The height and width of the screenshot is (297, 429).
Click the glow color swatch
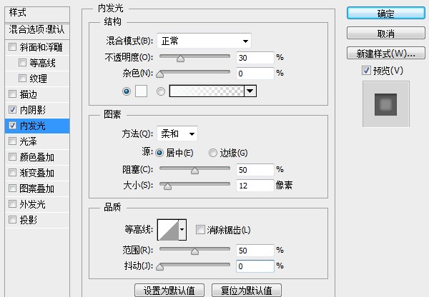click(x=141, y=91)
